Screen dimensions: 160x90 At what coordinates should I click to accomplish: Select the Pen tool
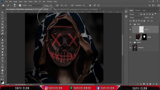(x=2, y=58)
